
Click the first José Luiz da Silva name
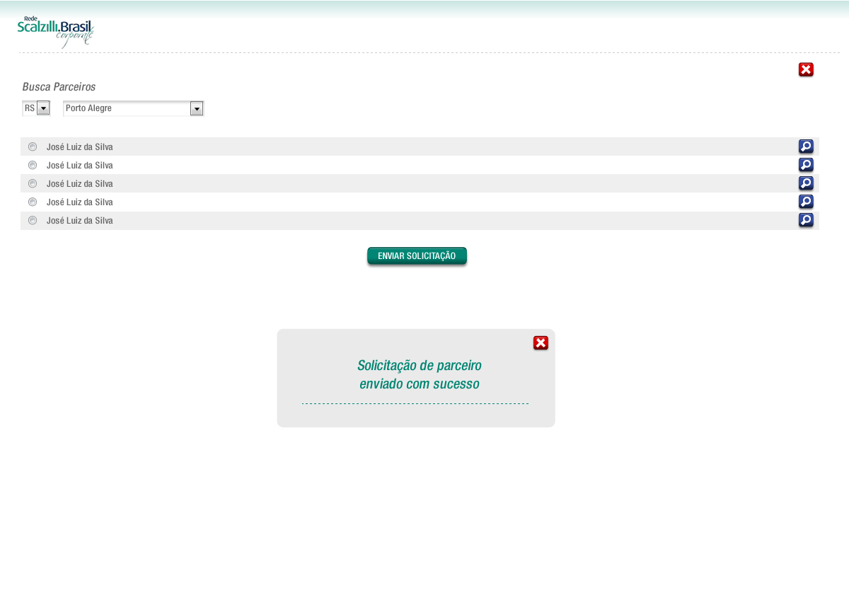[x=79, y=147]
